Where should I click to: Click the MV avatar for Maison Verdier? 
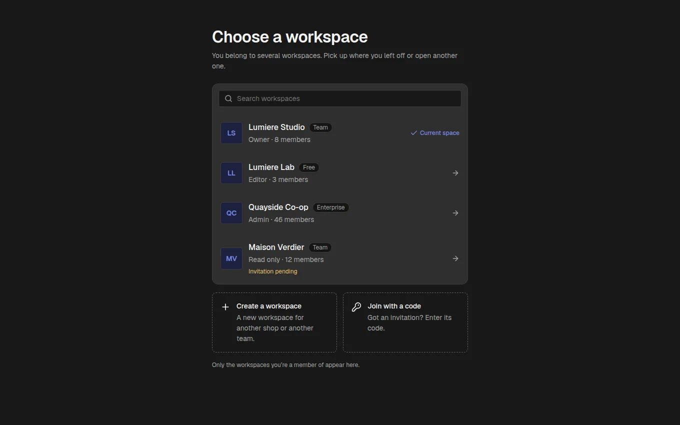coord(231,258)
